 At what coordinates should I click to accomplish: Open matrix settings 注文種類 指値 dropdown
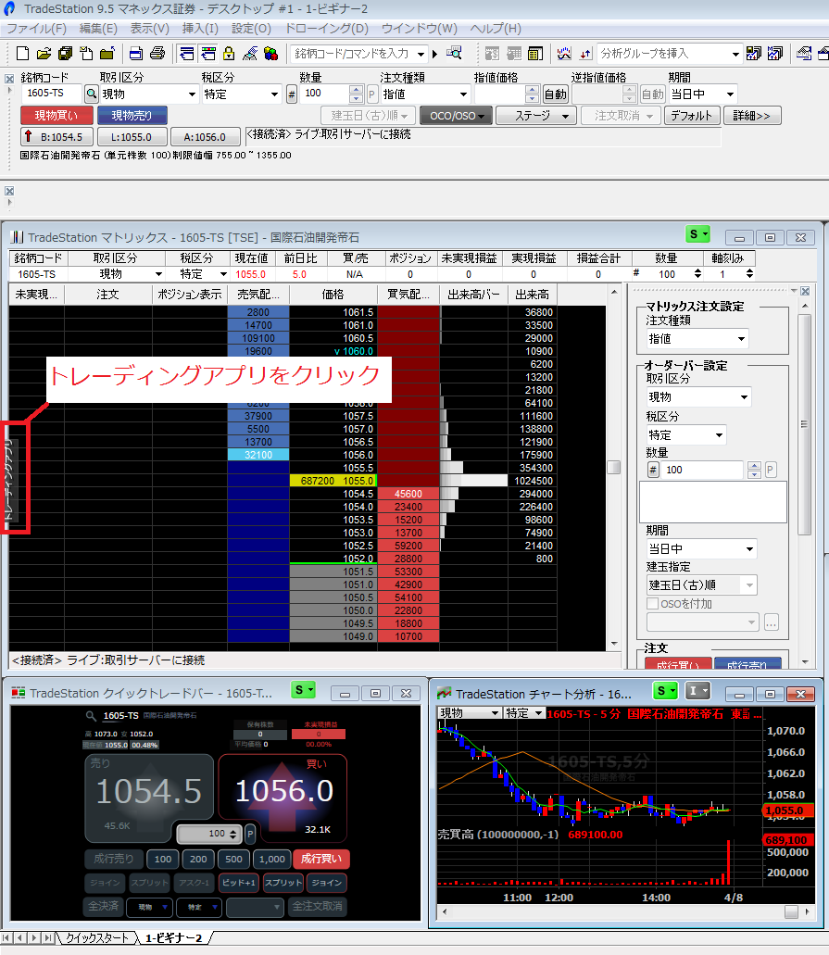coord(741,339)
